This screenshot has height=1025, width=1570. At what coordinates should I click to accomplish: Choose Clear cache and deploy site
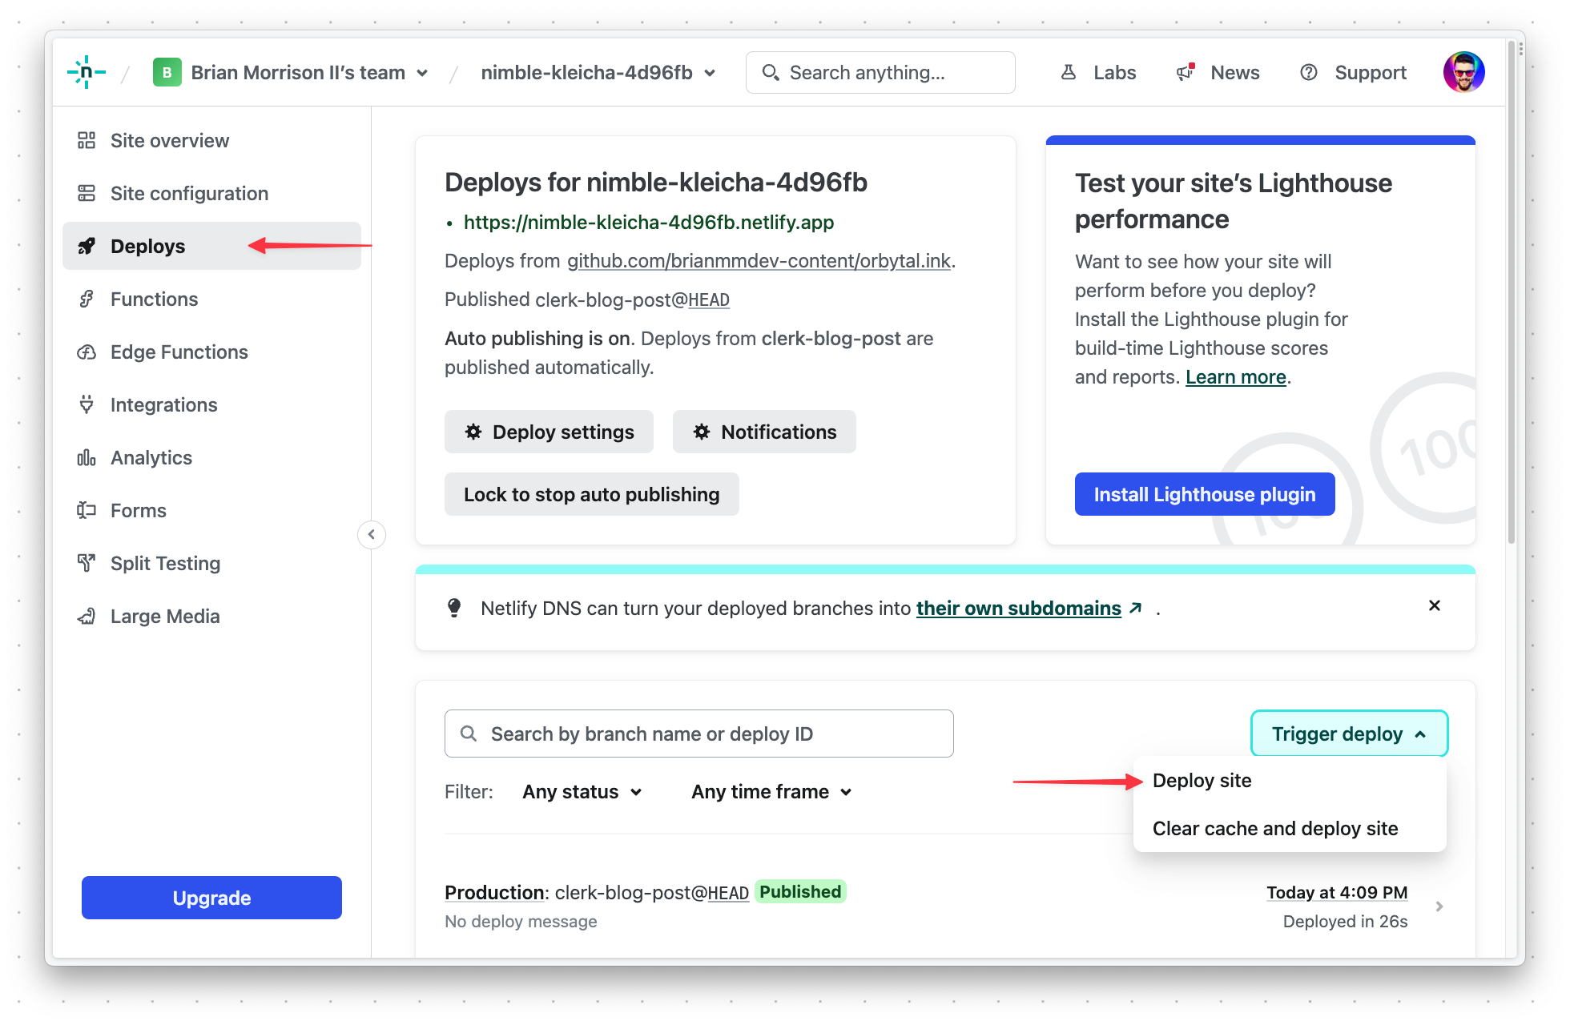pyautogui.click(x=1274, y=828)
